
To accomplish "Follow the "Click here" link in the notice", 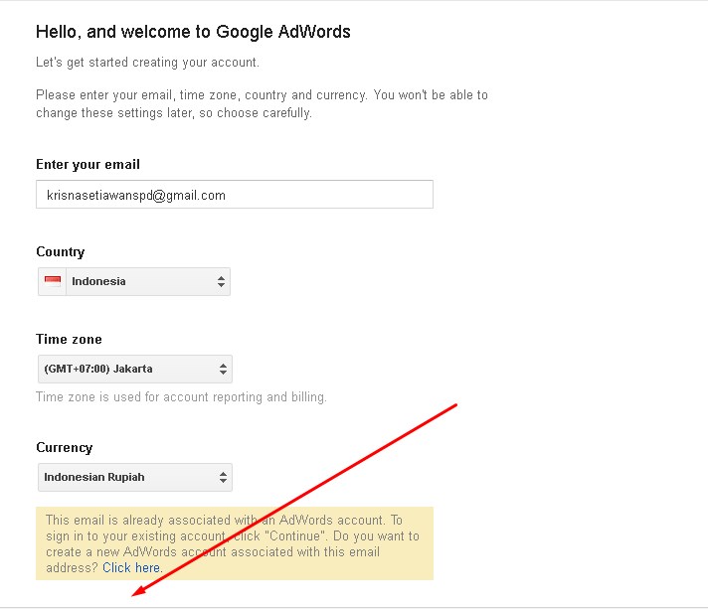I will (x=131, y=567).
